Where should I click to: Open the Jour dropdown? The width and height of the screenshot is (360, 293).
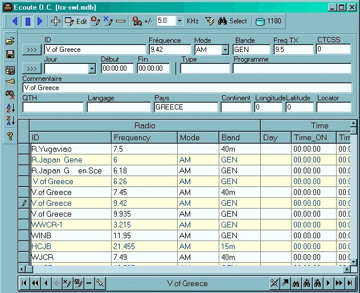click(x=92, y=68)
